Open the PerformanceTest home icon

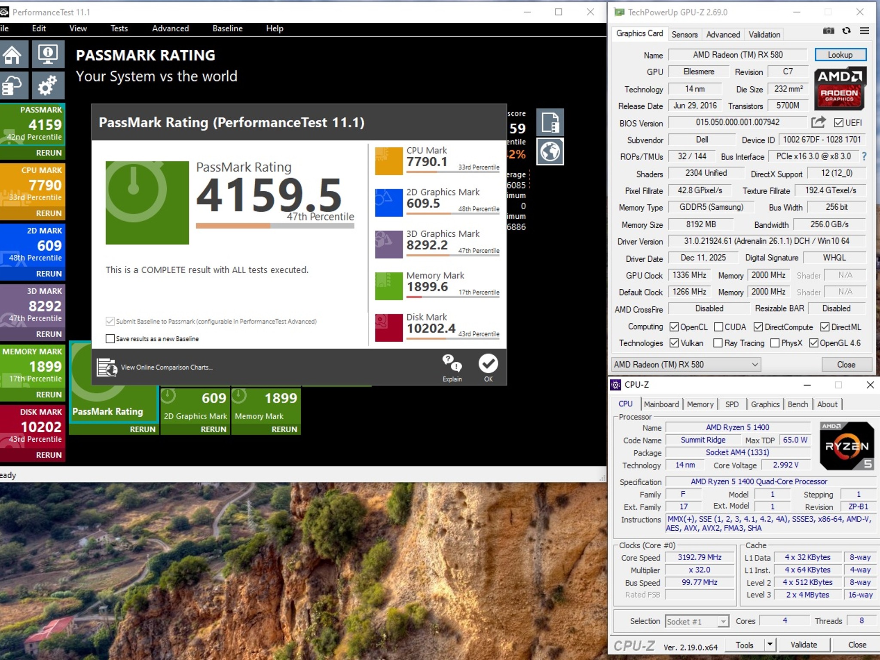(12, 55)
